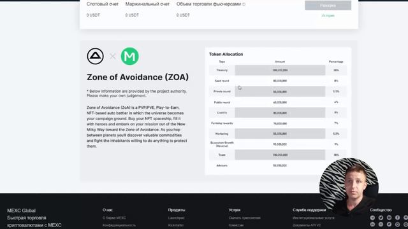Image resolution: width=408 pixels, height=229 pixels.
Task: Select the Treasury row in Token Allocation
Action: pyautogui.click(x=278, y=70)
